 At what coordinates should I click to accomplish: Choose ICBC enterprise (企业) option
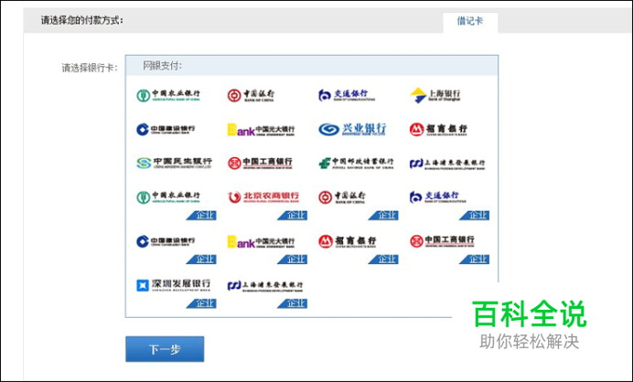click(x=449, y=249)
